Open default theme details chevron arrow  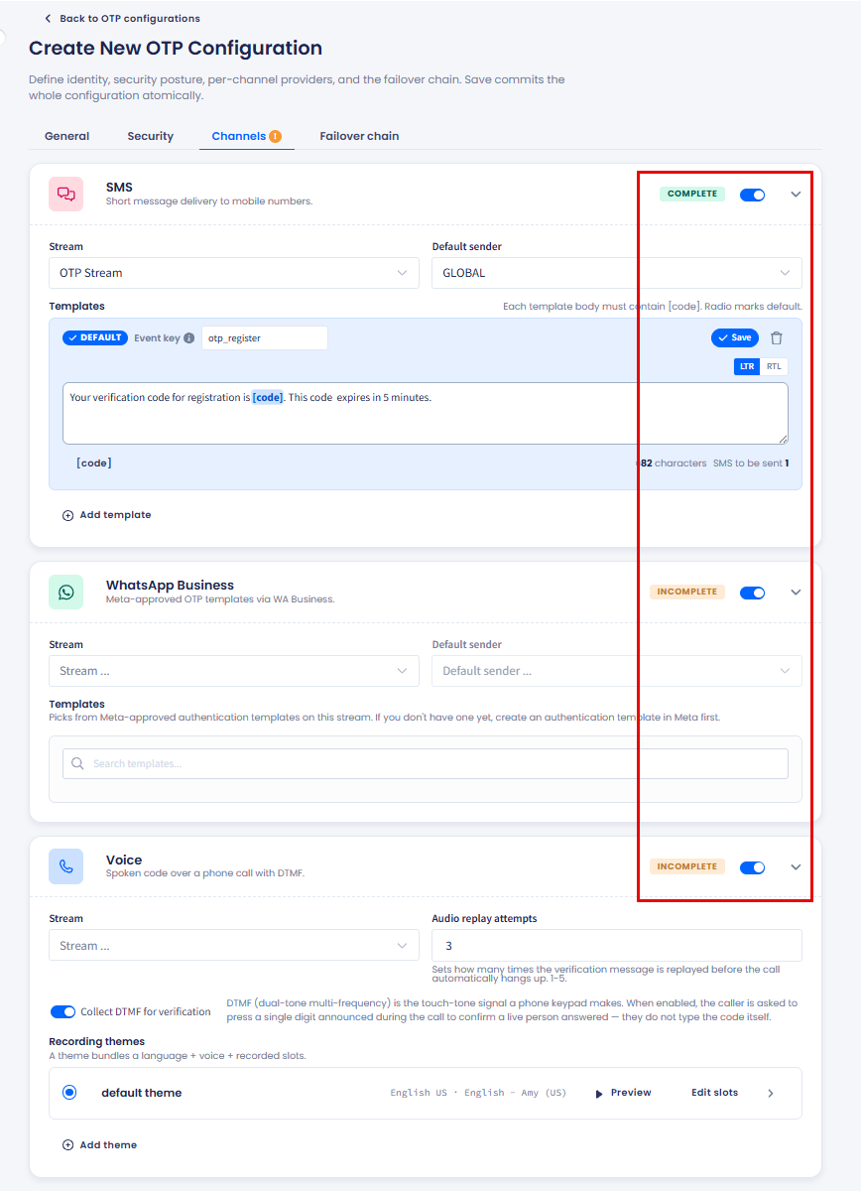tap(772, 1093)
